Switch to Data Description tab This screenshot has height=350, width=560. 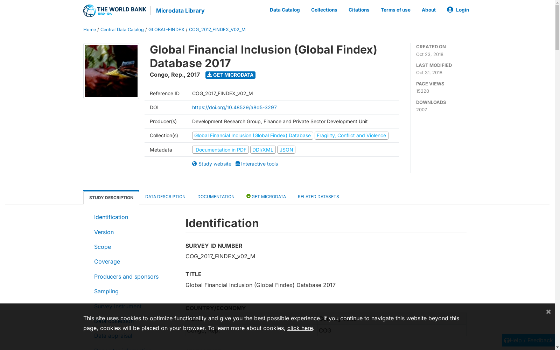[165, 196]
